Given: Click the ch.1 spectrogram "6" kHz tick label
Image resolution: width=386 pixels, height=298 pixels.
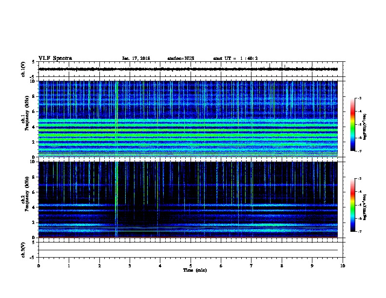Looking at the screenshot, I should coord(34,112).
